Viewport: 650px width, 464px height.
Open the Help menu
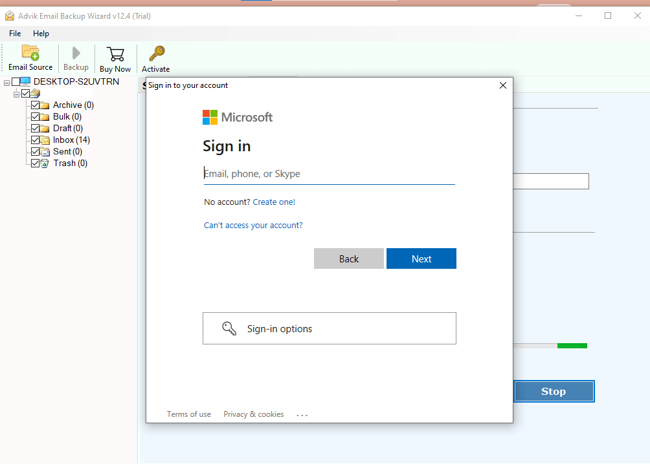[x=41, y=34]
